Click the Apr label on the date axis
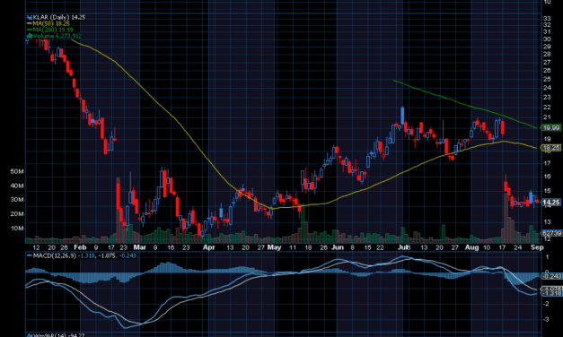 [209, 247]
